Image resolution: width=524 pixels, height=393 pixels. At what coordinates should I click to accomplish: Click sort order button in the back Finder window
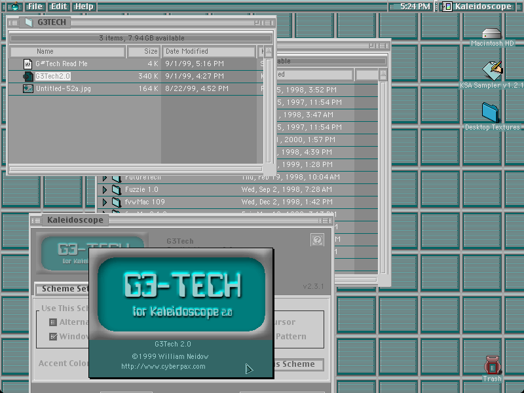click(383, 75)
